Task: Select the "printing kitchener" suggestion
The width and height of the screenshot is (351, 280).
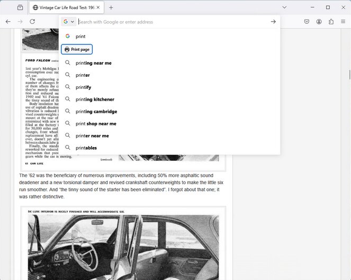Action: coord(95,100)
